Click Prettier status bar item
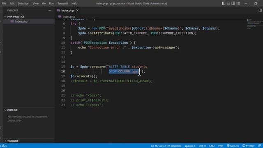Screen dimensions: 263x148 pos(248,146)
